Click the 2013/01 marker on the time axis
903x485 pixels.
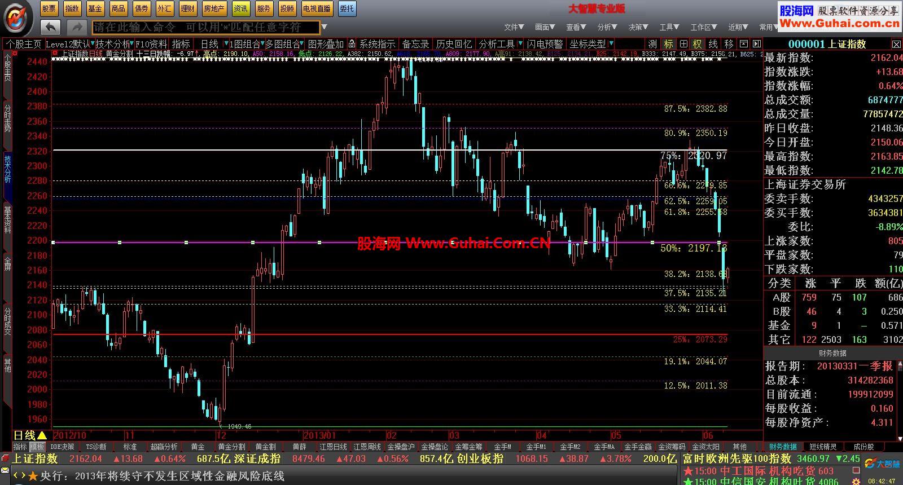(x=319, y=435)
